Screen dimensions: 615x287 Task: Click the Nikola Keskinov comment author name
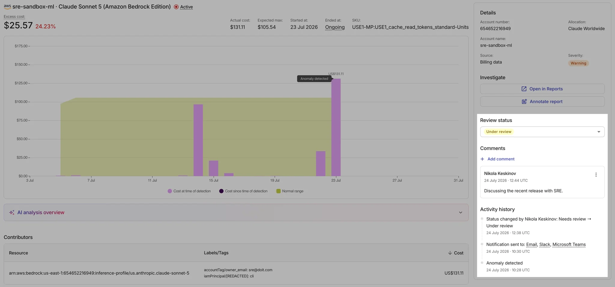pos(500,174)
